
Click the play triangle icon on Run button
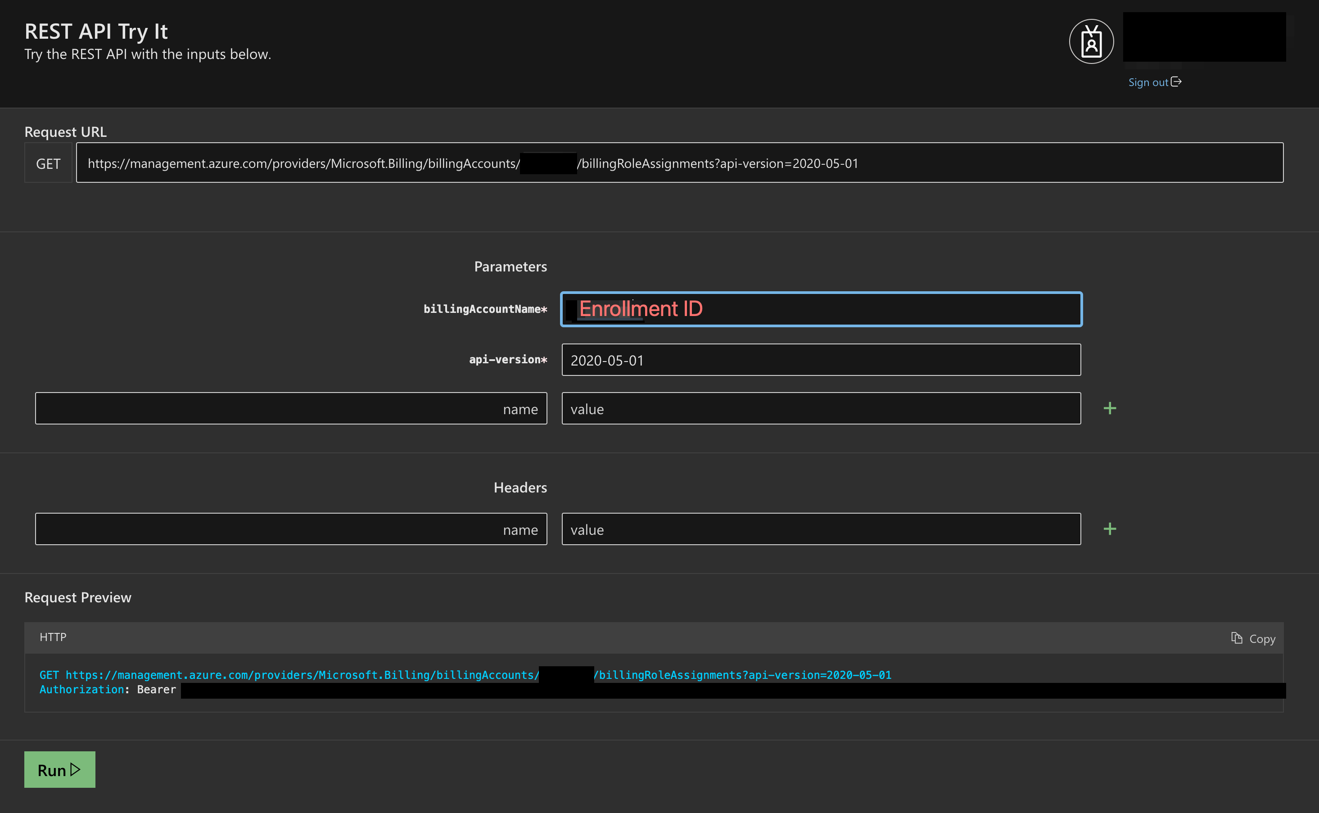[75, 769]
